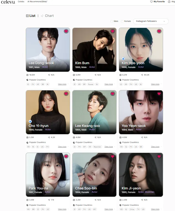Open AI Recommend (Beta) page
Image resolution: width=175 pixels, height=211 pixels.
pos(37,2)
